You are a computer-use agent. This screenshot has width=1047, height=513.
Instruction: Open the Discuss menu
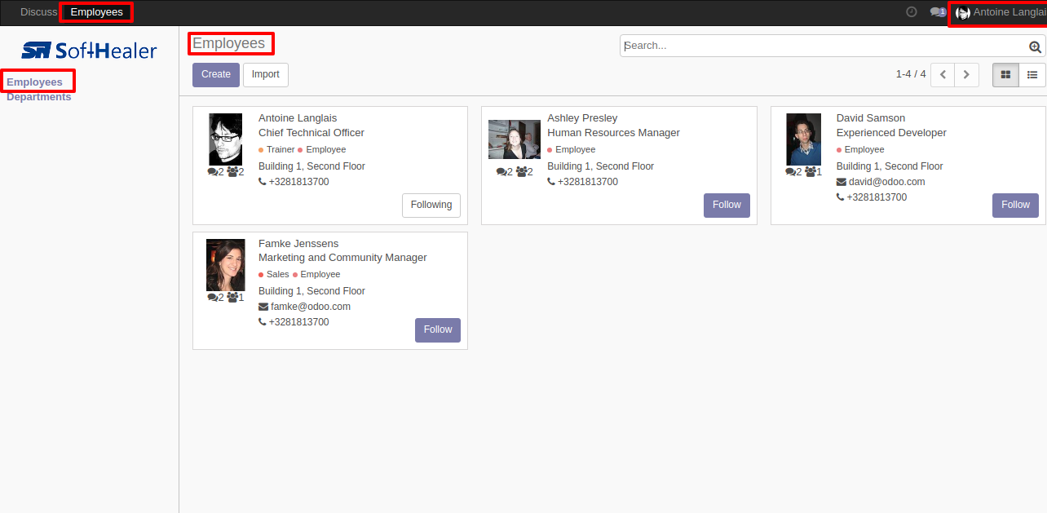point(38,12)
